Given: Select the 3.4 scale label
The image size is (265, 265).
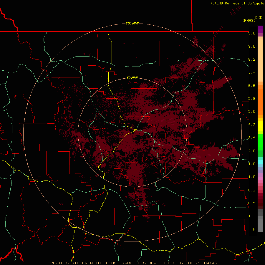Looking at the screenshot, I should click(x=252, y=138).
